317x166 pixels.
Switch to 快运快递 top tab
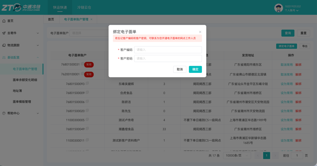60,8
